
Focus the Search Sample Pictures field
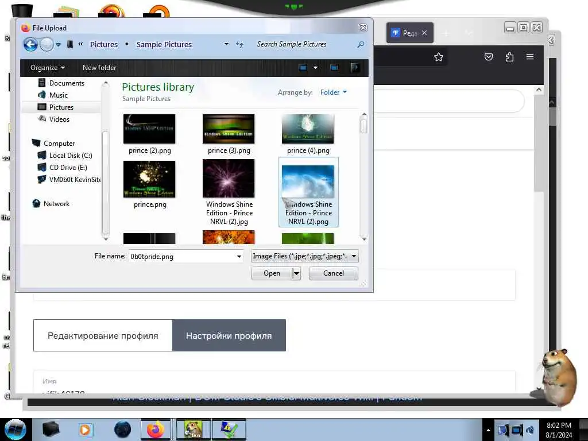pos(304,44)
